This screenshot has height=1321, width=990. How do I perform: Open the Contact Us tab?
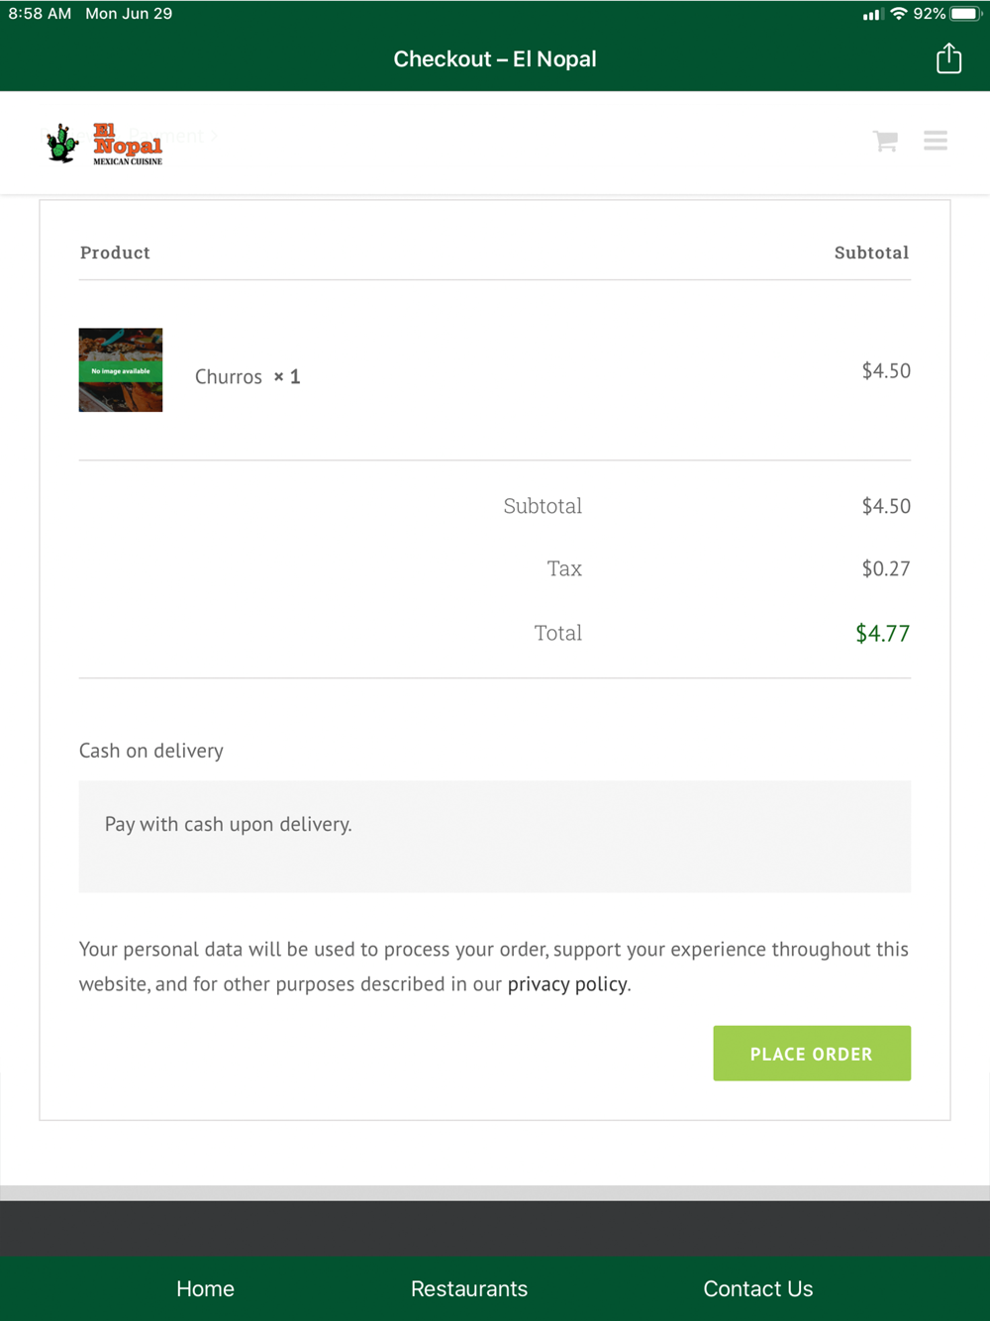[758, 1289]
